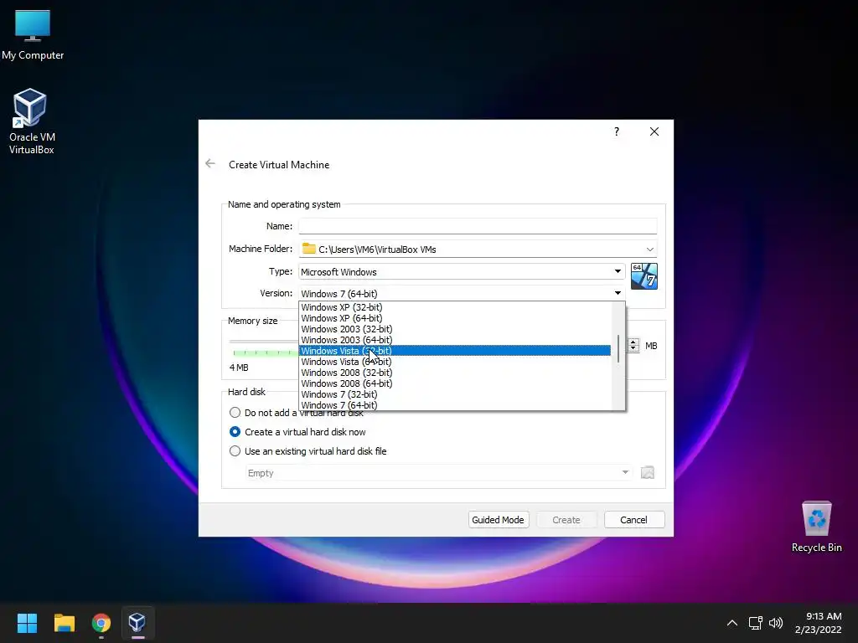Viewport: 858px width, 643px height.
Task: Select Use an existing virtual hard disk file
Action: coord(308,451)
